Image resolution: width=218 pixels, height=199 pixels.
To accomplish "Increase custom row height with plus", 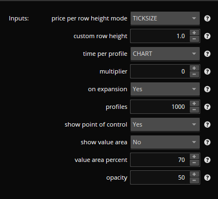I will (x=194, y=33).
